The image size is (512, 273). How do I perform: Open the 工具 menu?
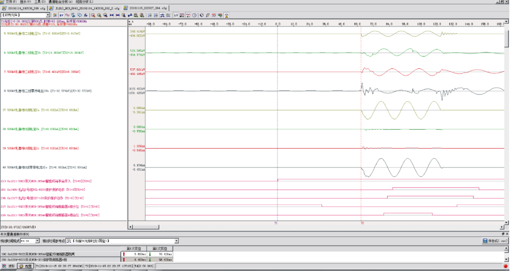pyautogui.click(x=40, y=1)
